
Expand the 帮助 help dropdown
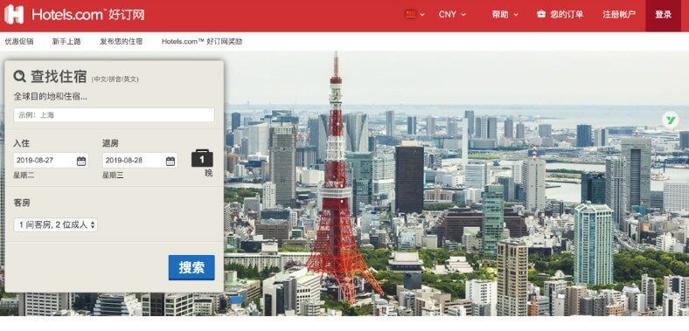[505, 15]
